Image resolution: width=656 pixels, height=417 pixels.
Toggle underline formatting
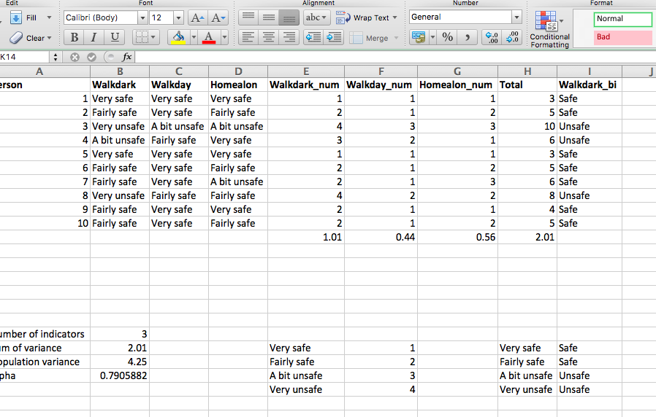pyautogui.click(x=114, y=37)
